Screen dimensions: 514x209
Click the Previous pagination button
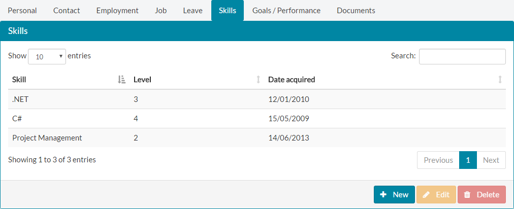(438, 160)
